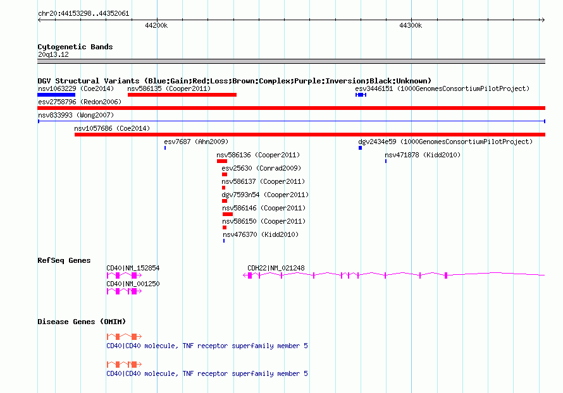The height and width of the screenshot is (393, 563).
Task: Click the DGV Structural Variants track title
Action: click(x=235, y=81)
